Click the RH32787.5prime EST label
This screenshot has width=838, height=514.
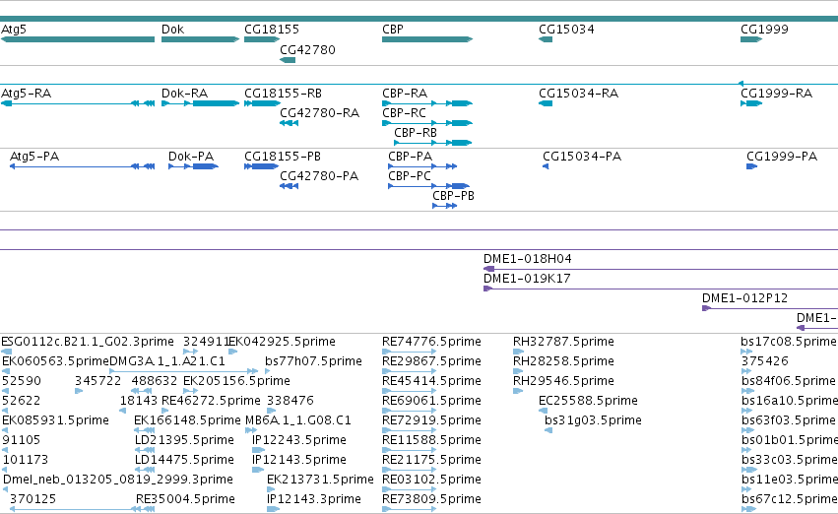click(563, 342)
